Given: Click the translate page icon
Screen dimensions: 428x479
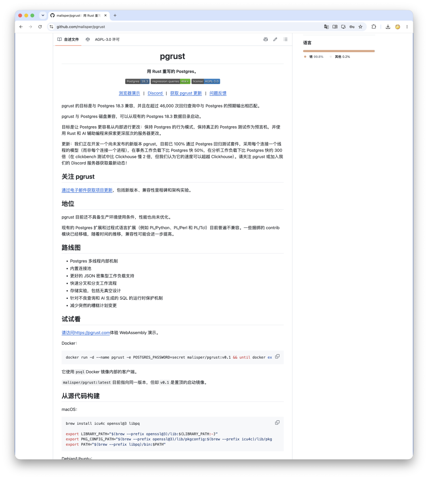Looking at the screenshot, I should pyautogui.click(x=326, y=27).
